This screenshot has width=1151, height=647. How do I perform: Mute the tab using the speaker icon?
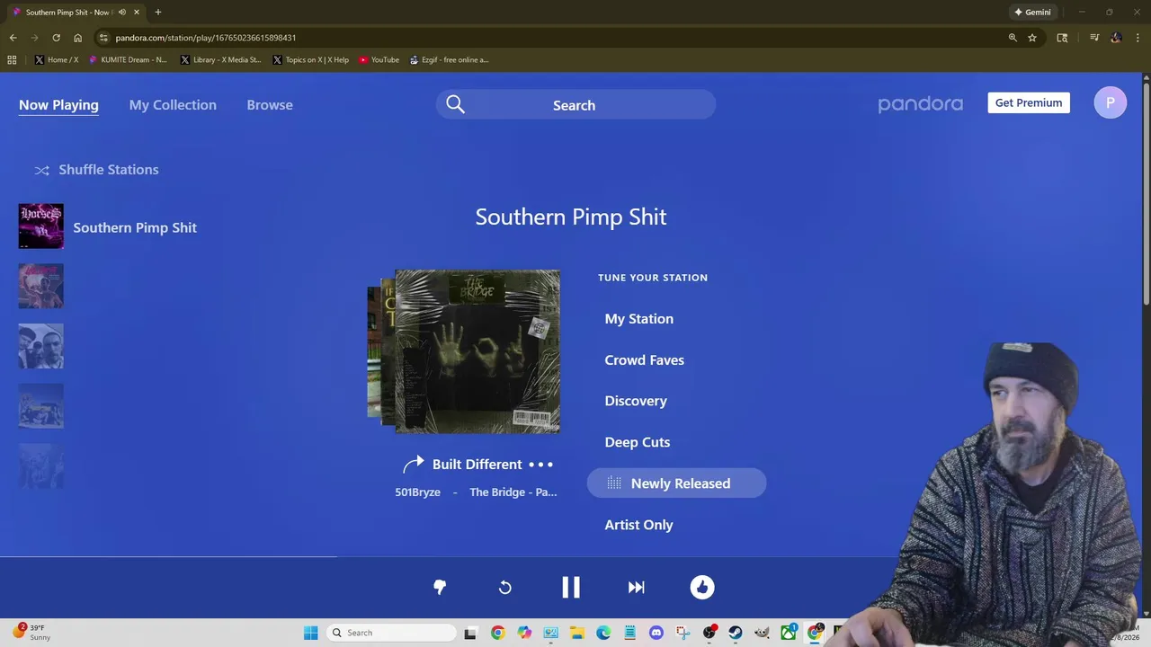click(121, 13)
